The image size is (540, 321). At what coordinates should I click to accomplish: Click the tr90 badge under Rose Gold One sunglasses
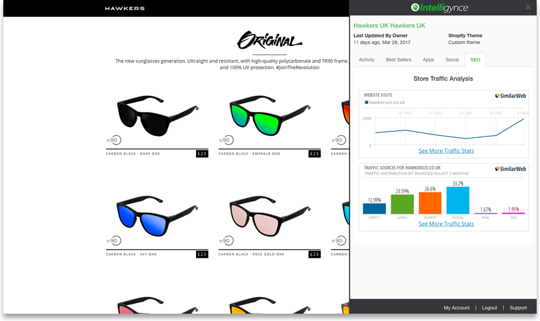(226, 240)
